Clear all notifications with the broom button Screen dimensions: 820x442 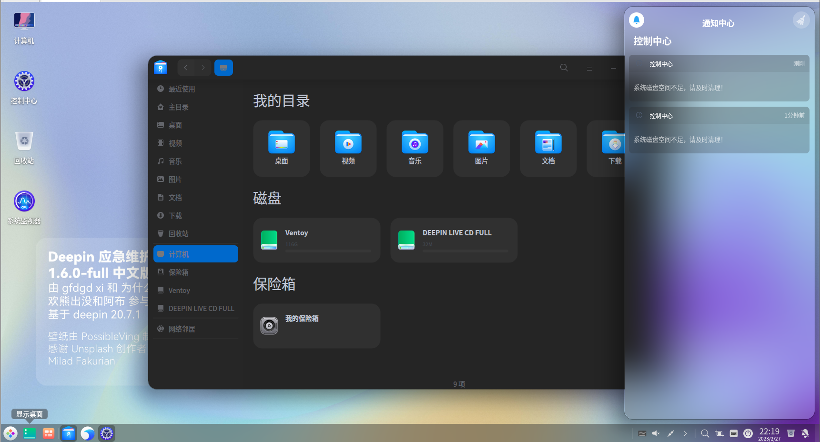pyautogui.click(x=801, y=20)
